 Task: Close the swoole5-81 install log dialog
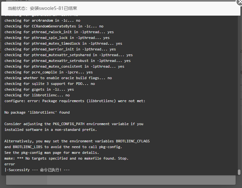click(x=239, y=3)
